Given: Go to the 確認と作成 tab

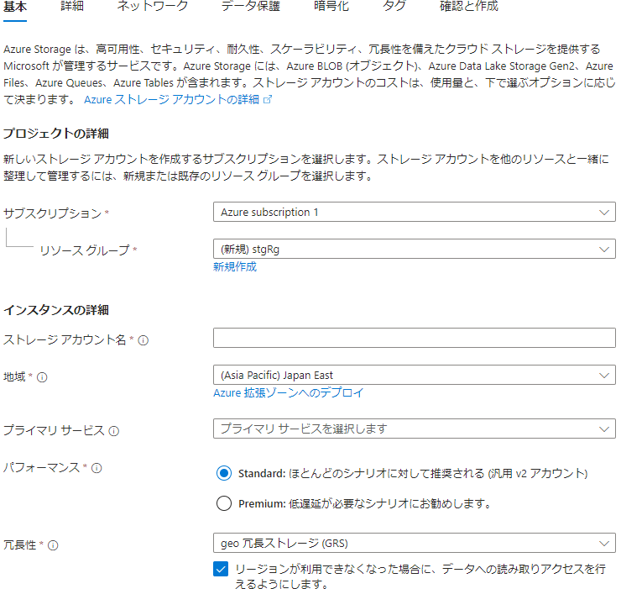Looking at the screenshot, I should 469,7.
